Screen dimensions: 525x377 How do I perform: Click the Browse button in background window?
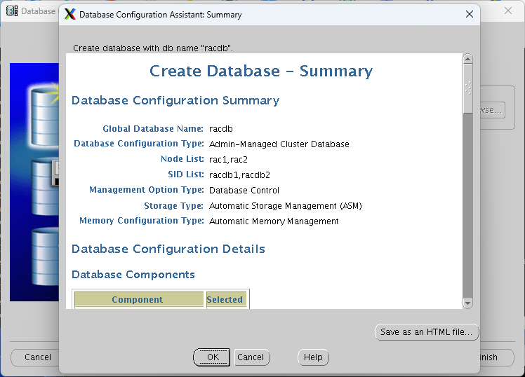coord(492,110)
